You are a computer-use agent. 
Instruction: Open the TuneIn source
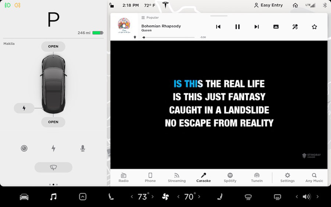257,178
